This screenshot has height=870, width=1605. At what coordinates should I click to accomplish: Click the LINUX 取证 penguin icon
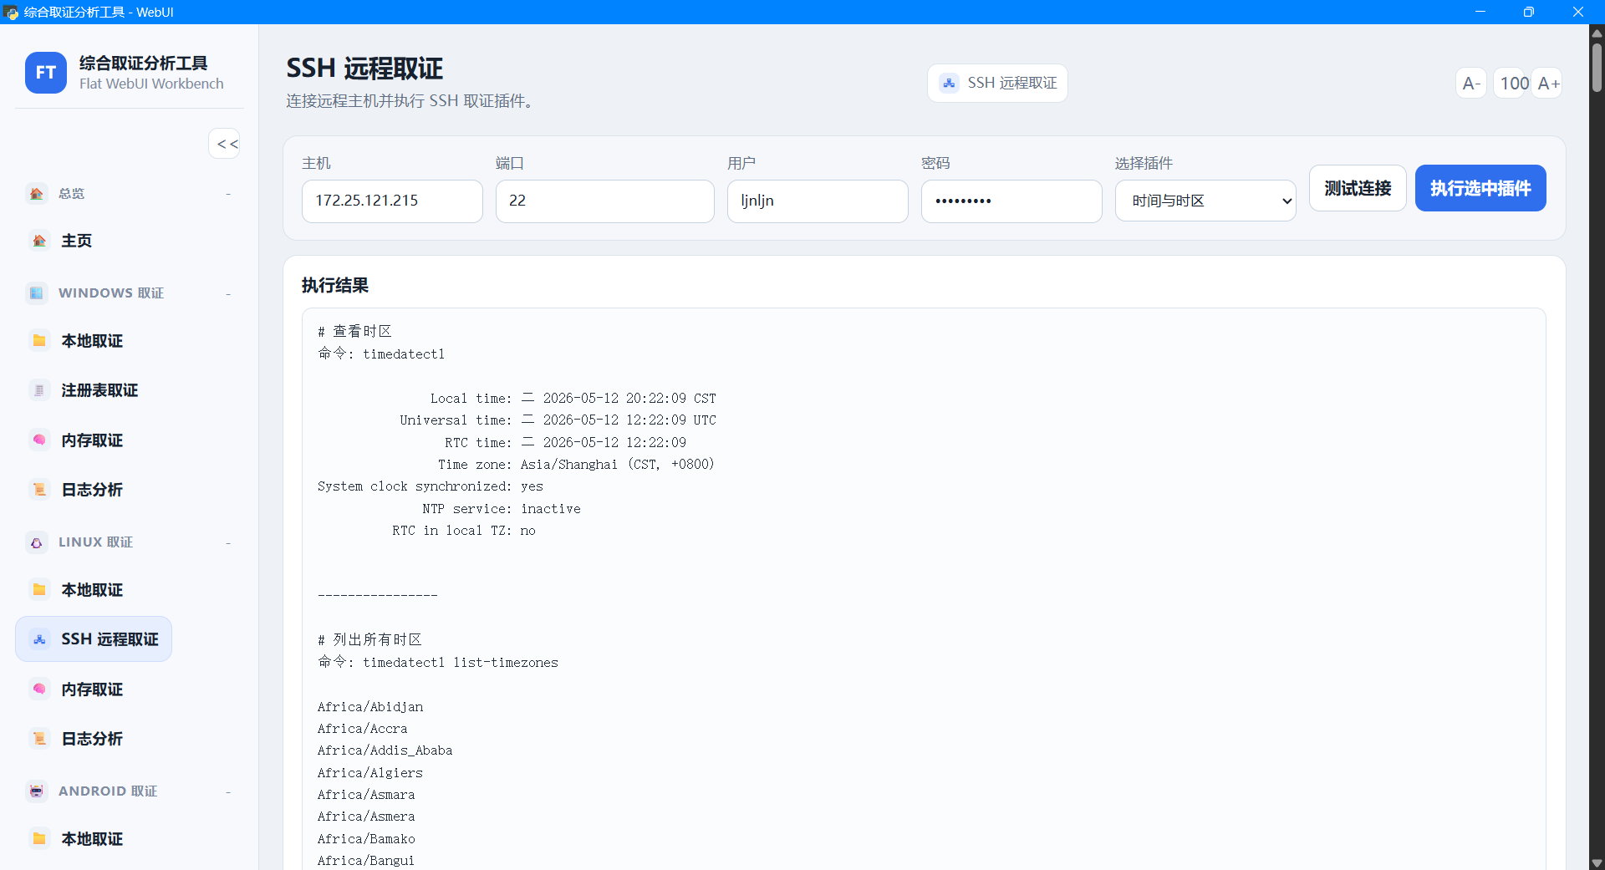[x=36, y=542]
